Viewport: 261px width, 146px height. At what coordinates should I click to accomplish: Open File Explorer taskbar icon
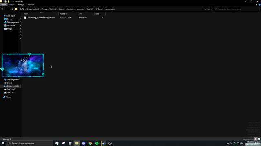tap(77, 143)
